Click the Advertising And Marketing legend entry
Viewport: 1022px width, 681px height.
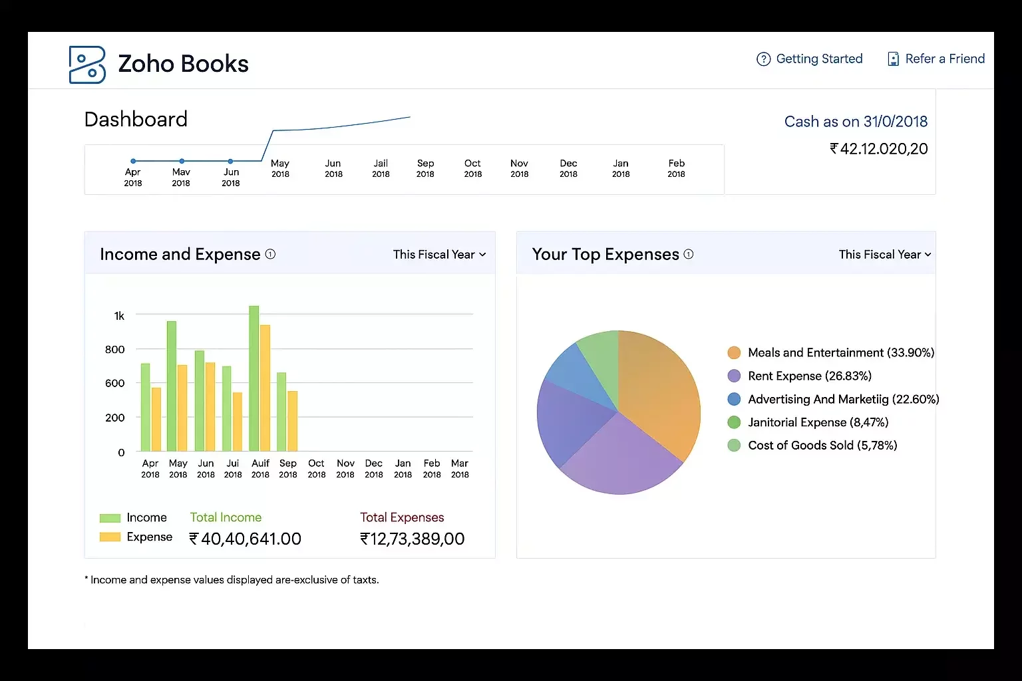tap(843, 399)
